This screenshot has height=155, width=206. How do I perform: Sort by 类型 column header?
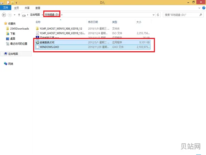(115, 22)
